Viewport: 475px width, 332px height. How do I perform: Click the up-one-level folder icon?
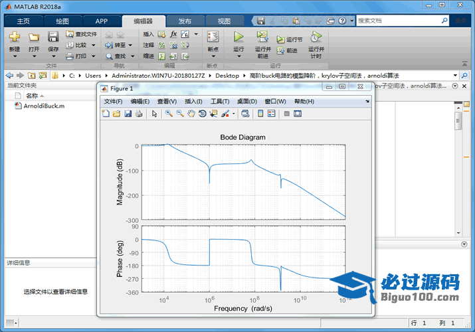31,75
